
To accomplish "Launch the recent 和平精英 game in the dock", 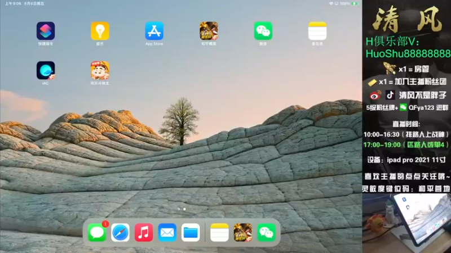I will point(243,232).
